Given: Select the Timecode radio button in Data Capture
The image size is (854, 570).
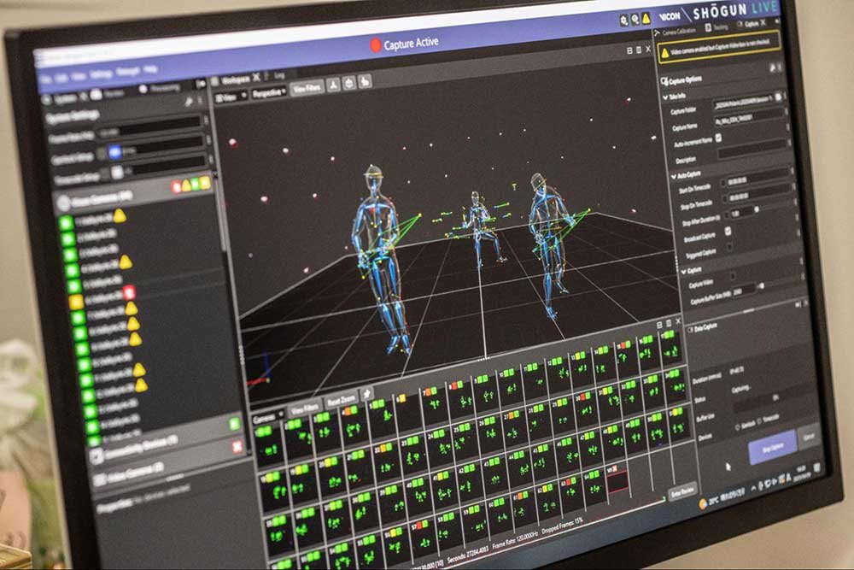Looking at the screenshot, I should (x=760, y=420).
